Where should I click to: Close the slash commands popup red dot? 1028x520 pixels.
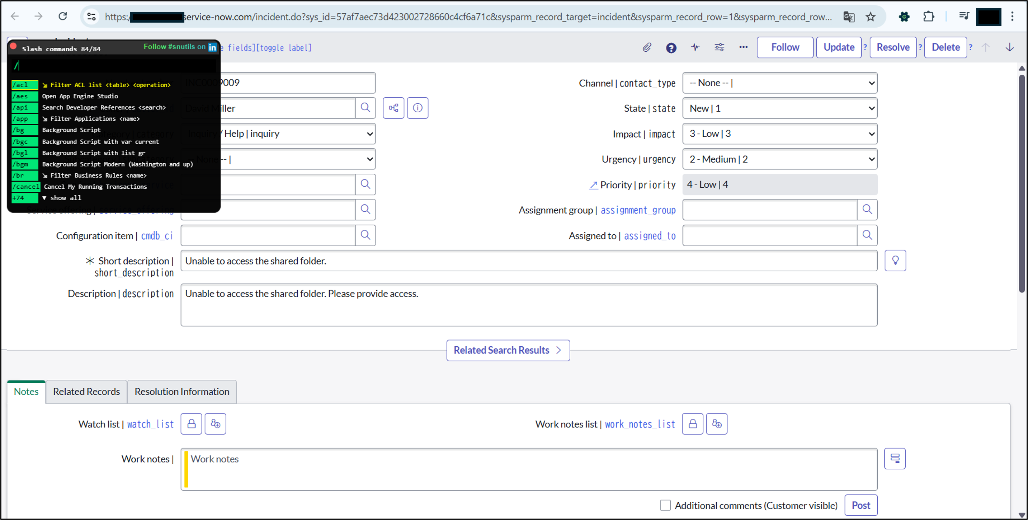(13, 46)
